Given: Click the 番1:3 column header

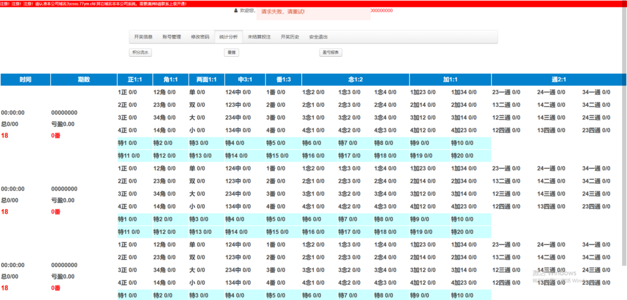Looking at the screenshot, I should (283, 80).
